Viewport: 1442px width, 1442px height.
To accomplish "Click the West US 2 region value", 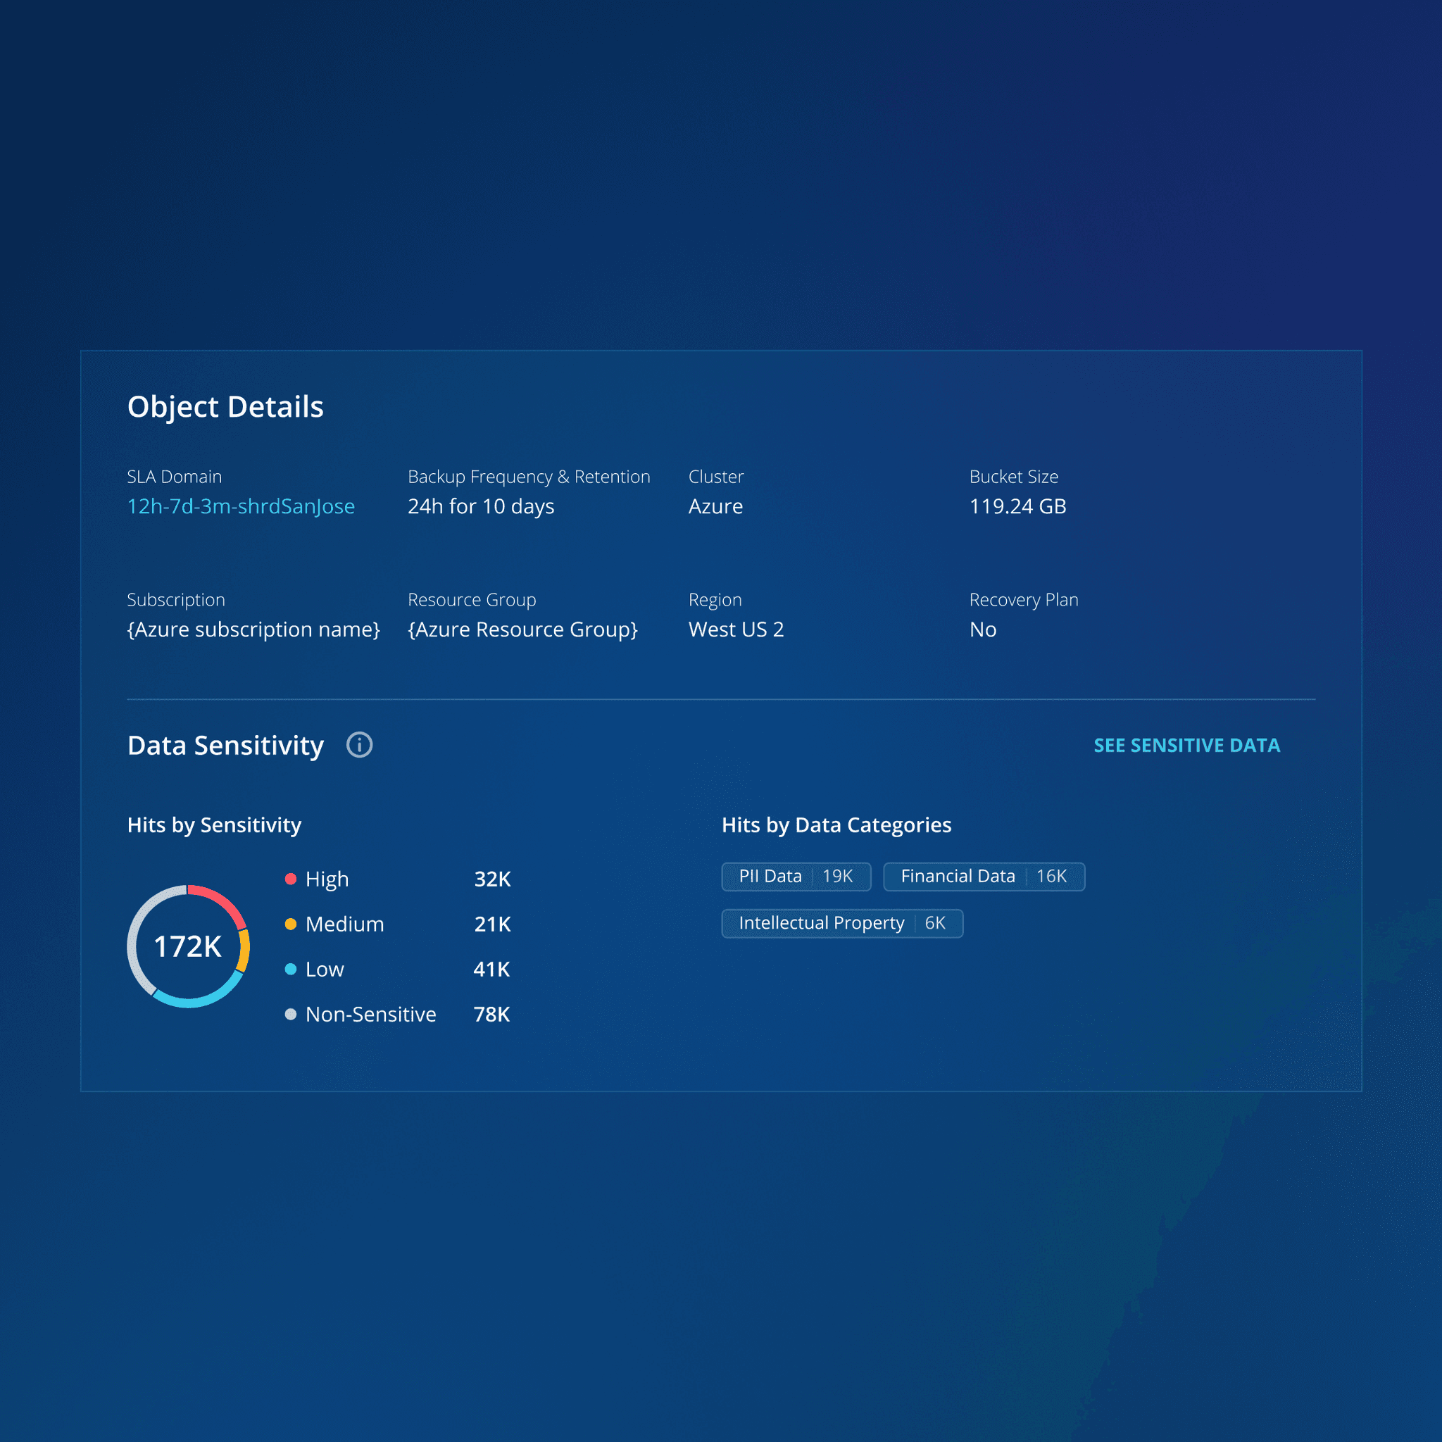I will click(736, 629).
